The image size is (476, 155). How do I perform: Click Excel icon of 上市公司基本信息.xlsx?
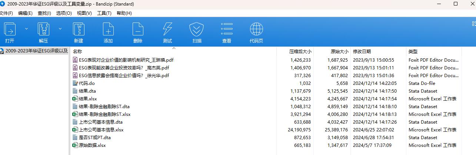[76, 130]
